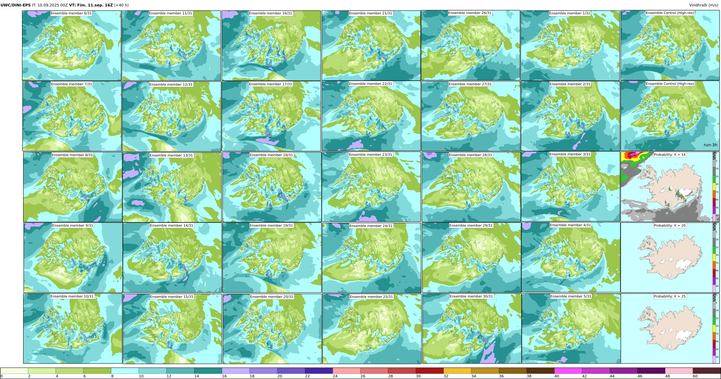721x379 pixels.
Task: Select the Ensemble member 20/31 map
Action: tap(272, 329)
